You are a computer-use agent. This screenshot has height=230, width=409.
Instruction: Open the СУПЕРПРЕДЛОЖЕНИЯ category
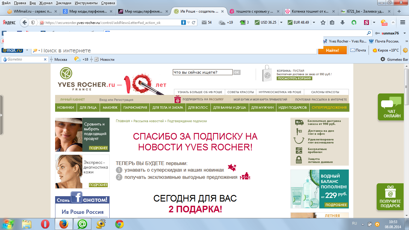tap(329, 108)
